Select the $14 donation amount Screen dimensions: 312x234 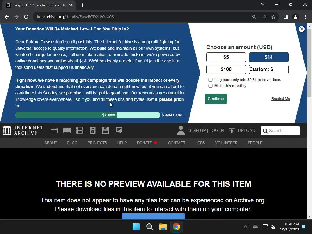(269, 57)
